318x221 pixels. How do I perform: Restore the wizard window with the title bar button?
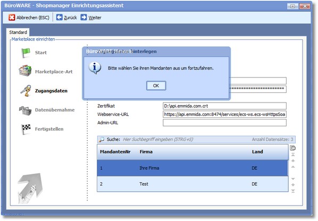point(293,6)
